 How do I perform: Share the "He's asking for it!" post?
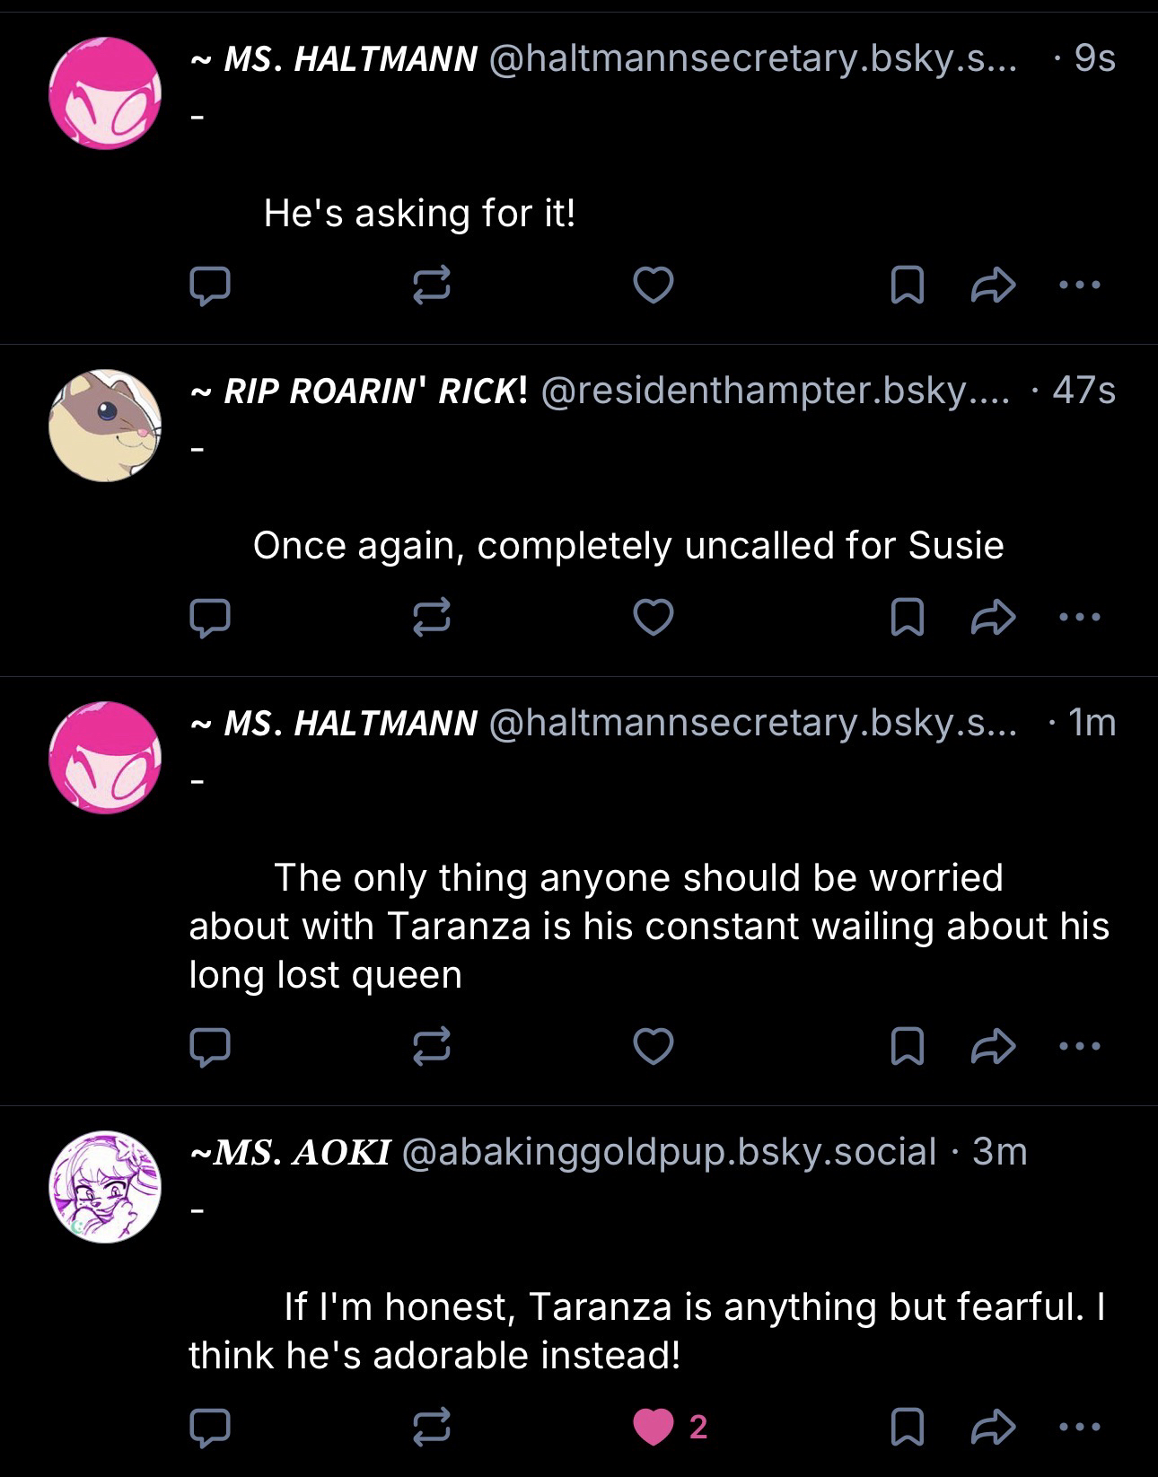tap(993, 286)
